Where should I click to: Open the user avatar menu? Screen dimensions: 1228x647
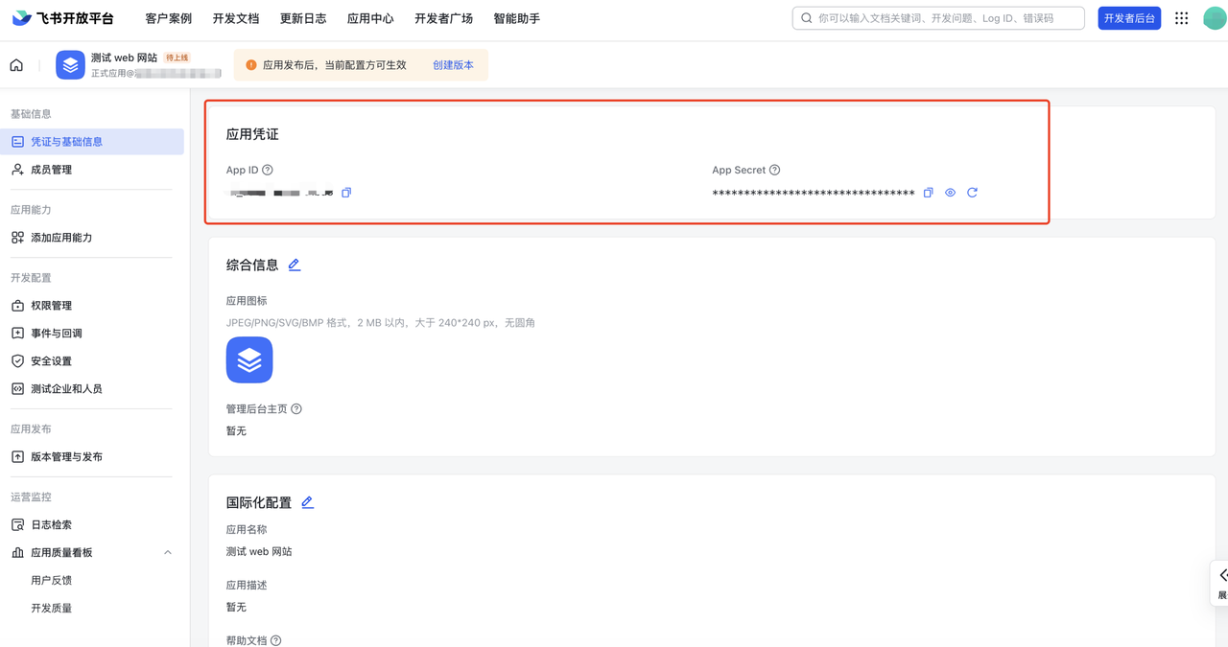click(x=1215, y=18)
